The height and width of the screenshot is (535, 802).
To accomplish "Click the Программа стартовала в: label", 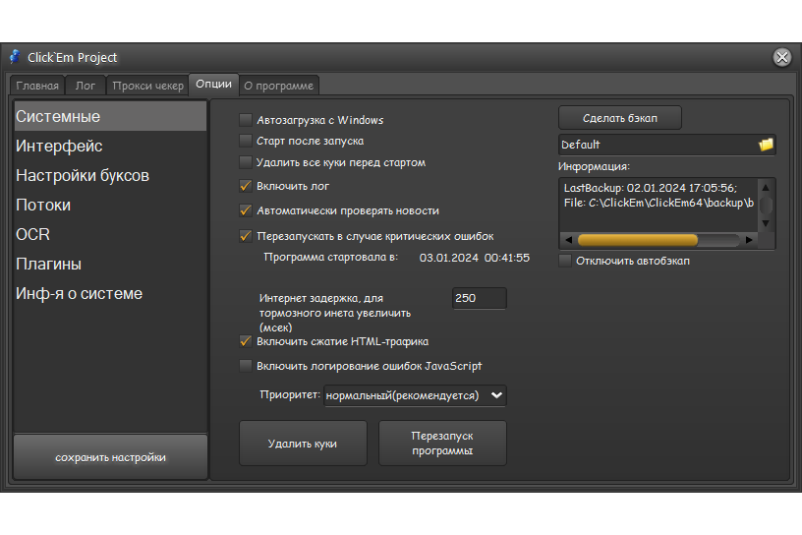I will [330, 257].
